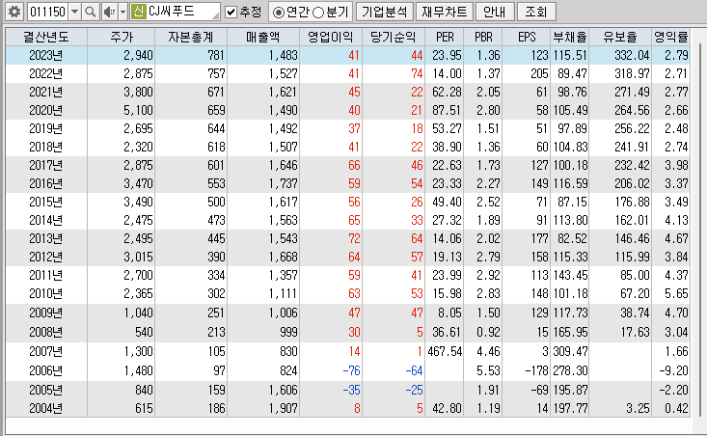The width and height of the screenshot is (707, 436).
Task: Select the 2006년 row
Action: tap(347, 370)
